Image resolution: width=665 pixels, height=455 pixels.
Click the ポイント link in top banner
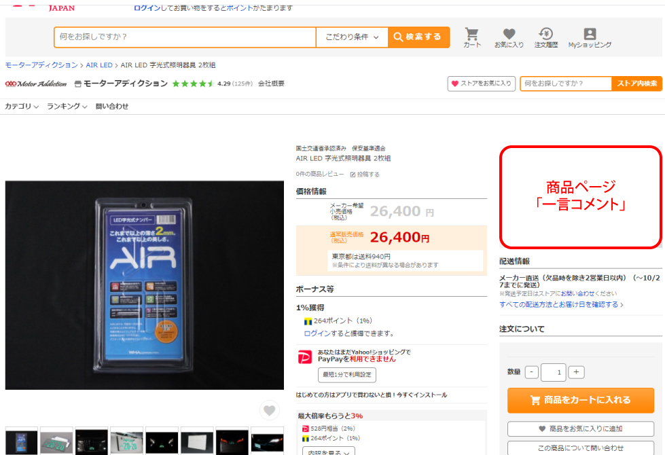240,7
